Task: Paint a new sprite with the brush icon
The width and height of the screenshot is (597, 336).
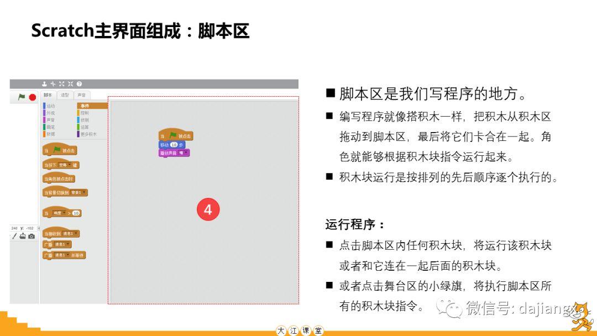Action: tap(14, 236)
